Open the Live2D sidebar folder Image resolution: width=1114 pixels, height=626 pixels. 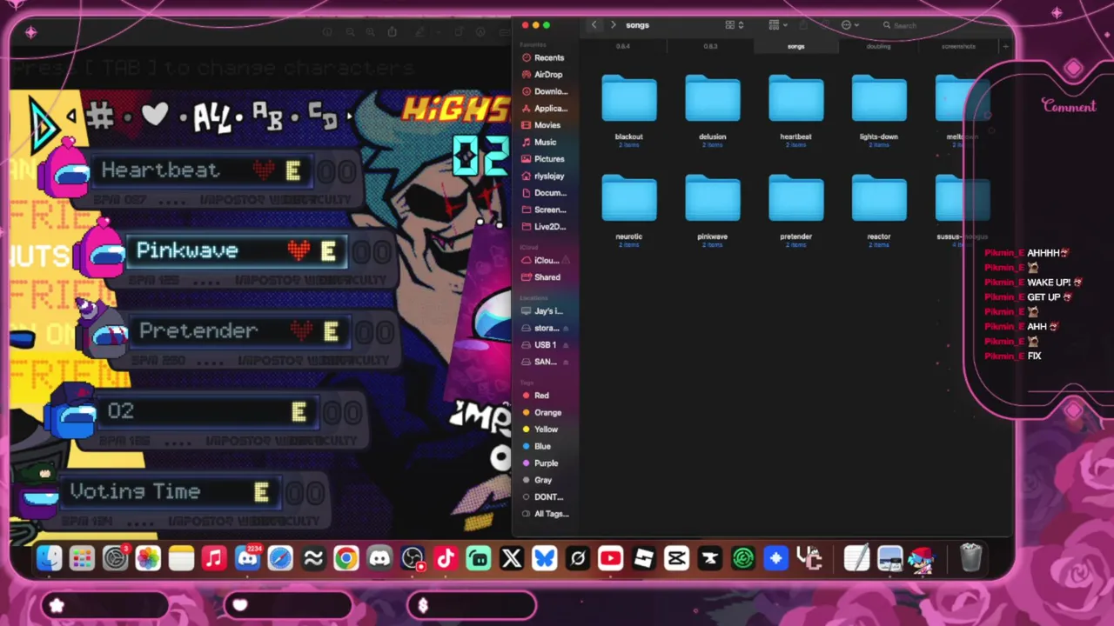[x=544, y=227]
